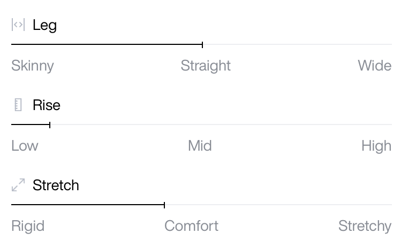Click the Leg slider handle

click(x=202, y=44)
